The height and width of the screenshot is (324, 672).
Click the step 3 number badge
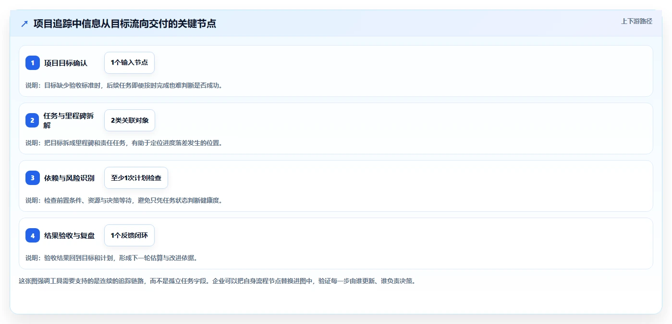[x=33, y=178]
